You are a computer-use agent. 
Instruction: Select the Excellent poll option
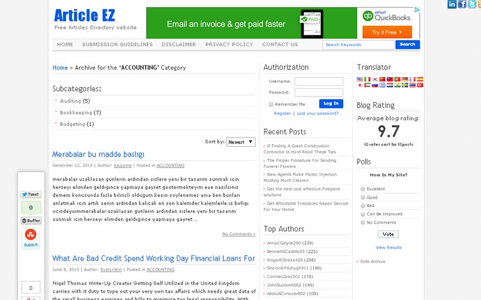(x=363, y=189)
